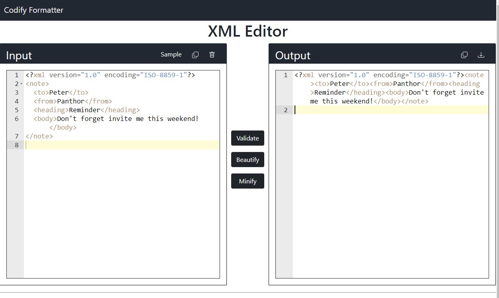The height and width of the screenshot is (298, 499).
Task: Open the Codify Formatter home link
Action: click(33, 10)
